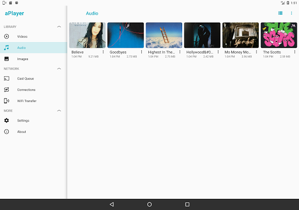299x210 pixels.
Task: Click the WiFi Transfer phone icon
Action: click(6, 101)
